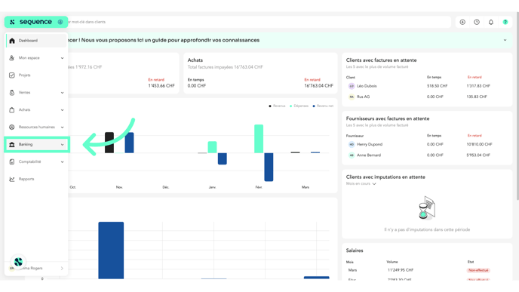Click Mars salary volume 11'249.95 CHF

pos(401,270)
